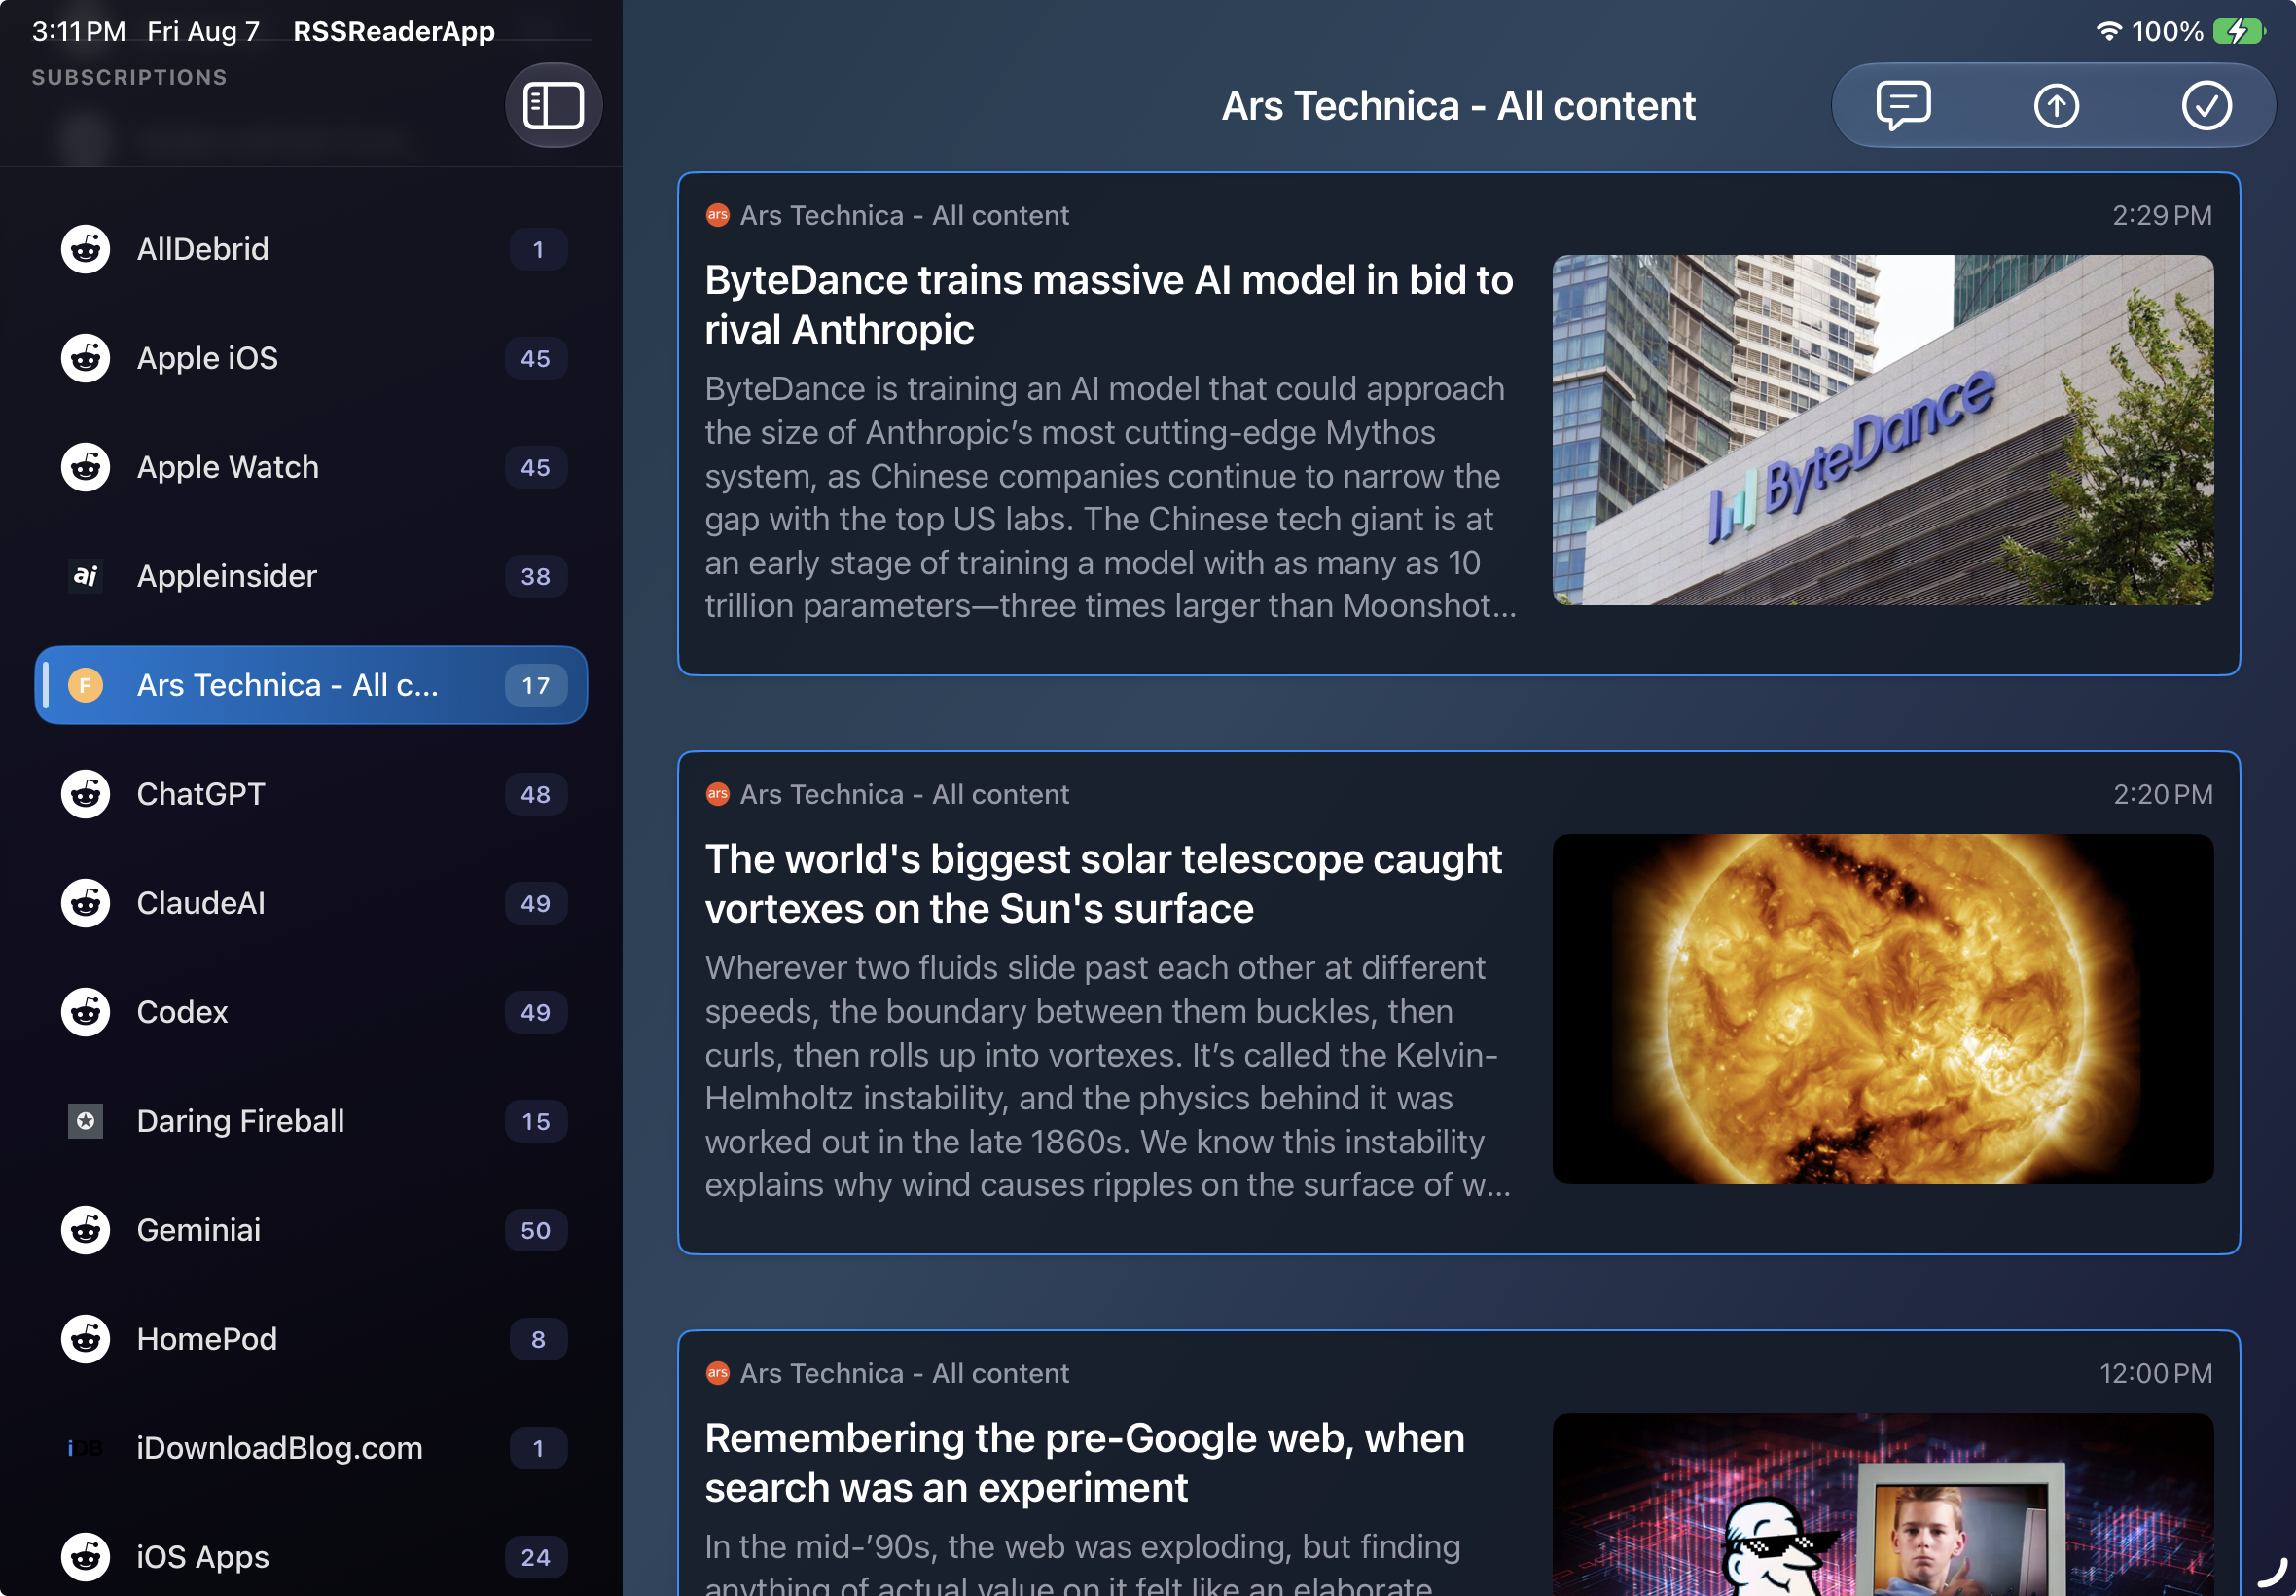This screenshot has height=1596, width=2296.
Task: Select the iOS Apps subscription
Action: tap(311, 1557)
